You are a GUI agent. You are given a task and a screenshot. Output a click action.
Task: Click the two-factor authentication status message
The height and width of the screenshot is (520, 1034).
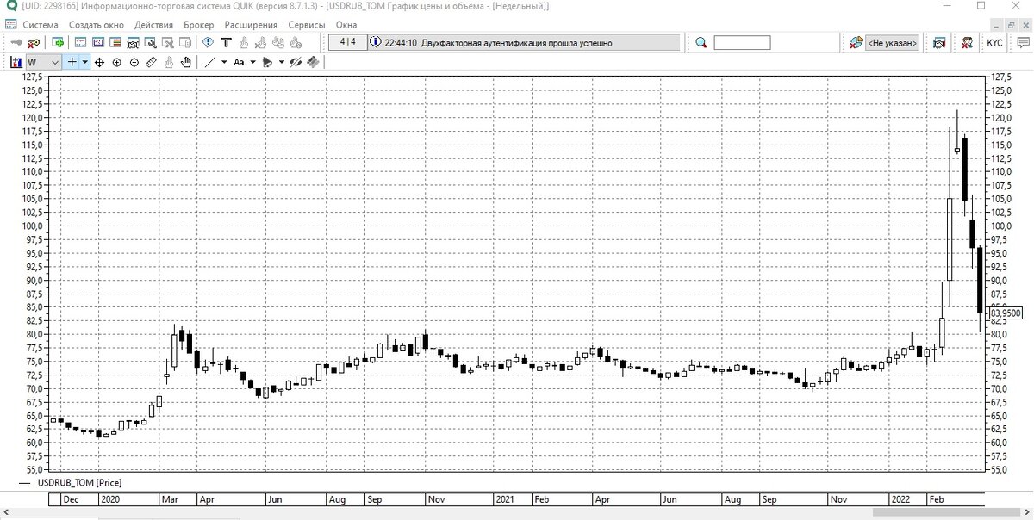(517, 43)
